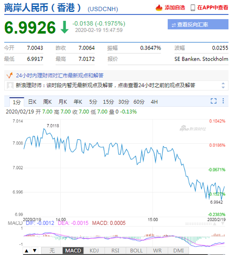Select the 1分 chart tab
The height and width of the screenshot is (255, 234).
(x=17, y=102)
